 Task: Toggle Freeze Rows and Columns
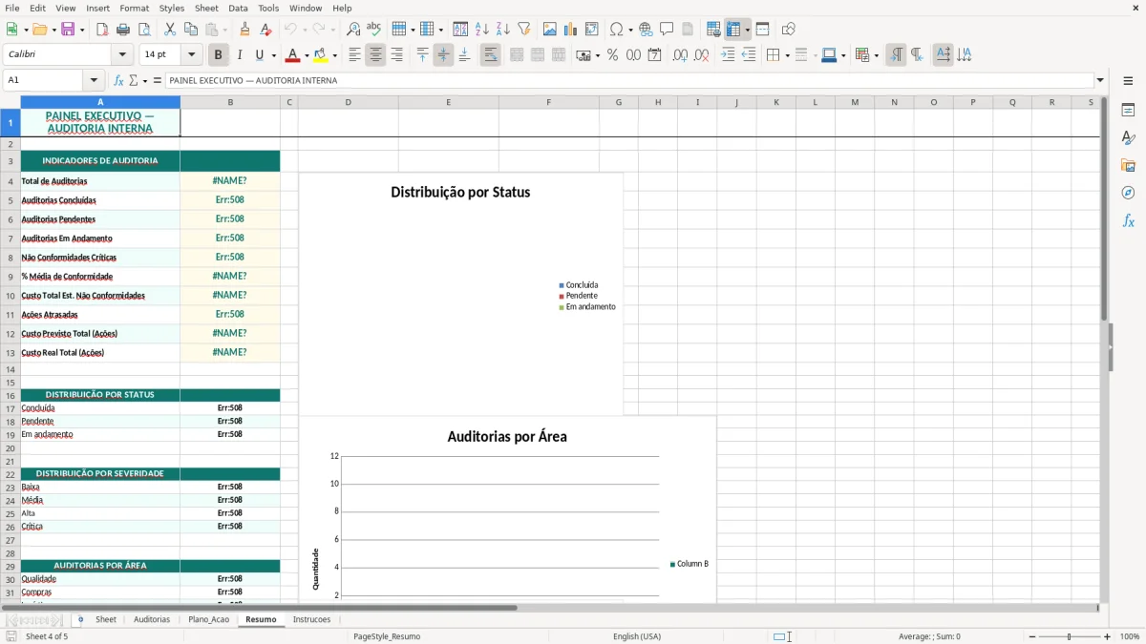(733, 30)
